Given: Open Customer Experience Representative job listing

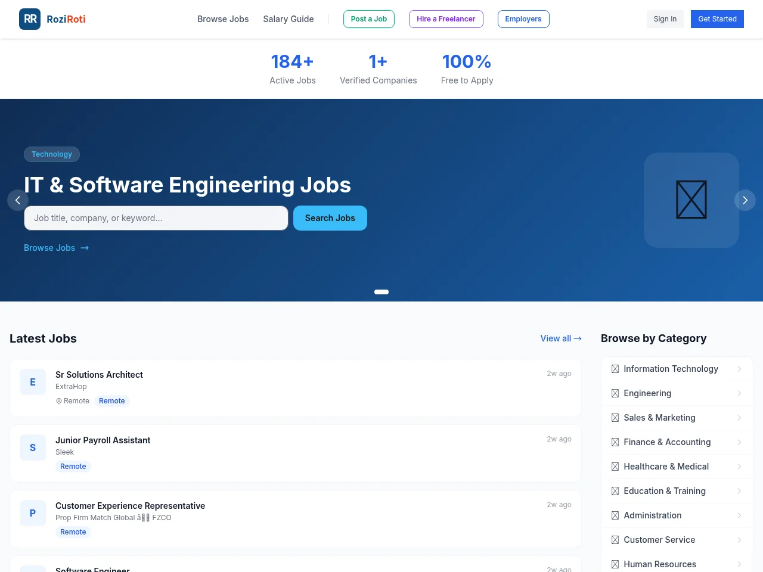Looking at the screenshot, I should coord(296,519).
